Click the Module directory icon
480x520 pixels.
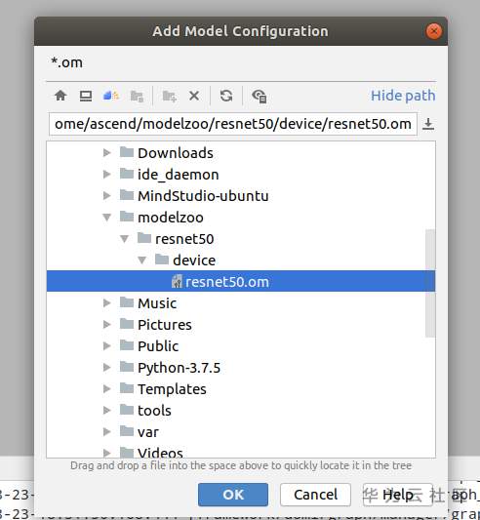pos(137,97)
